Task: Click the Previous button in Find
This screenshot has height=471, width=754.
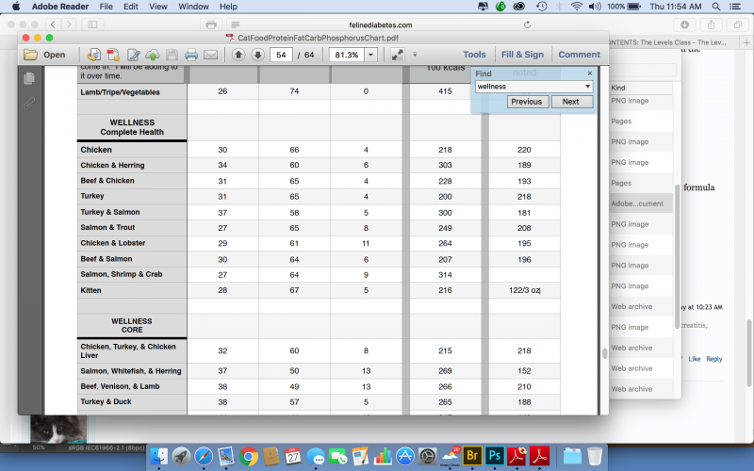Action: [527, 102]
